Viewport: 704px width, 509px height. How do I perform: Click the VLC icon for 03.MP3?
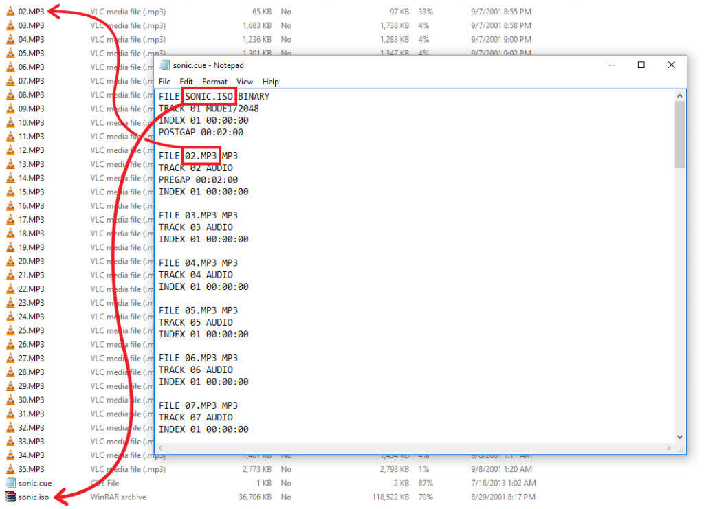coord(10,25)
